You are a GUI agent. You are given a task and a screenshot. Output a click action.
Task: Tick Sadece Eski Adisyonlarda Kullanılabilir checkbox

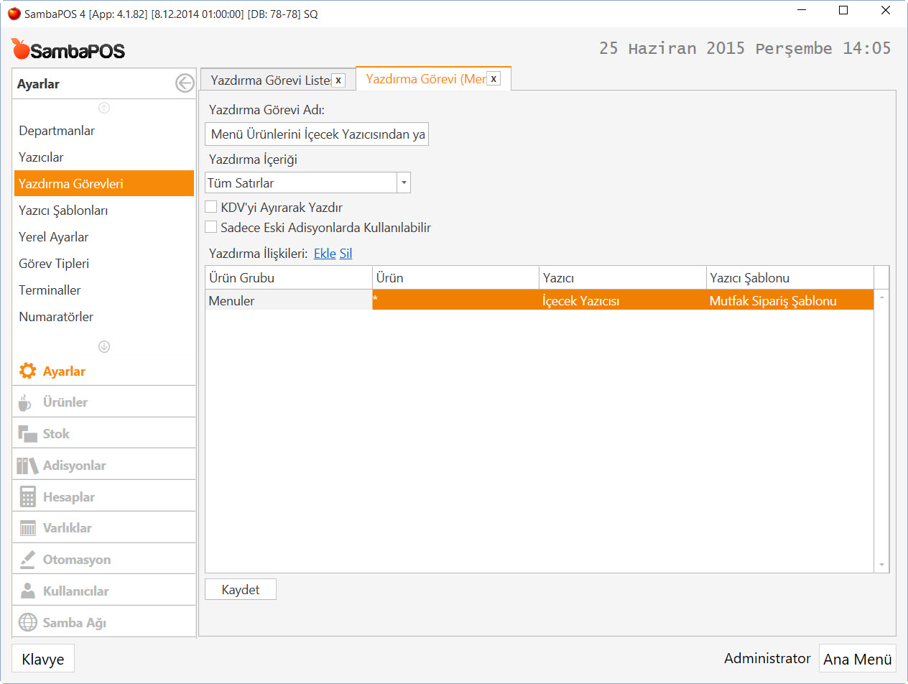211,227
